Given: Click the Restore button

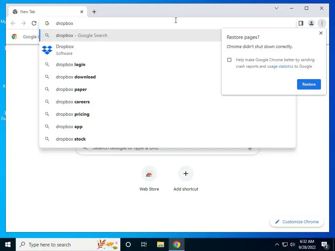Looking at the screenshot, I should (x=309, y=84).
